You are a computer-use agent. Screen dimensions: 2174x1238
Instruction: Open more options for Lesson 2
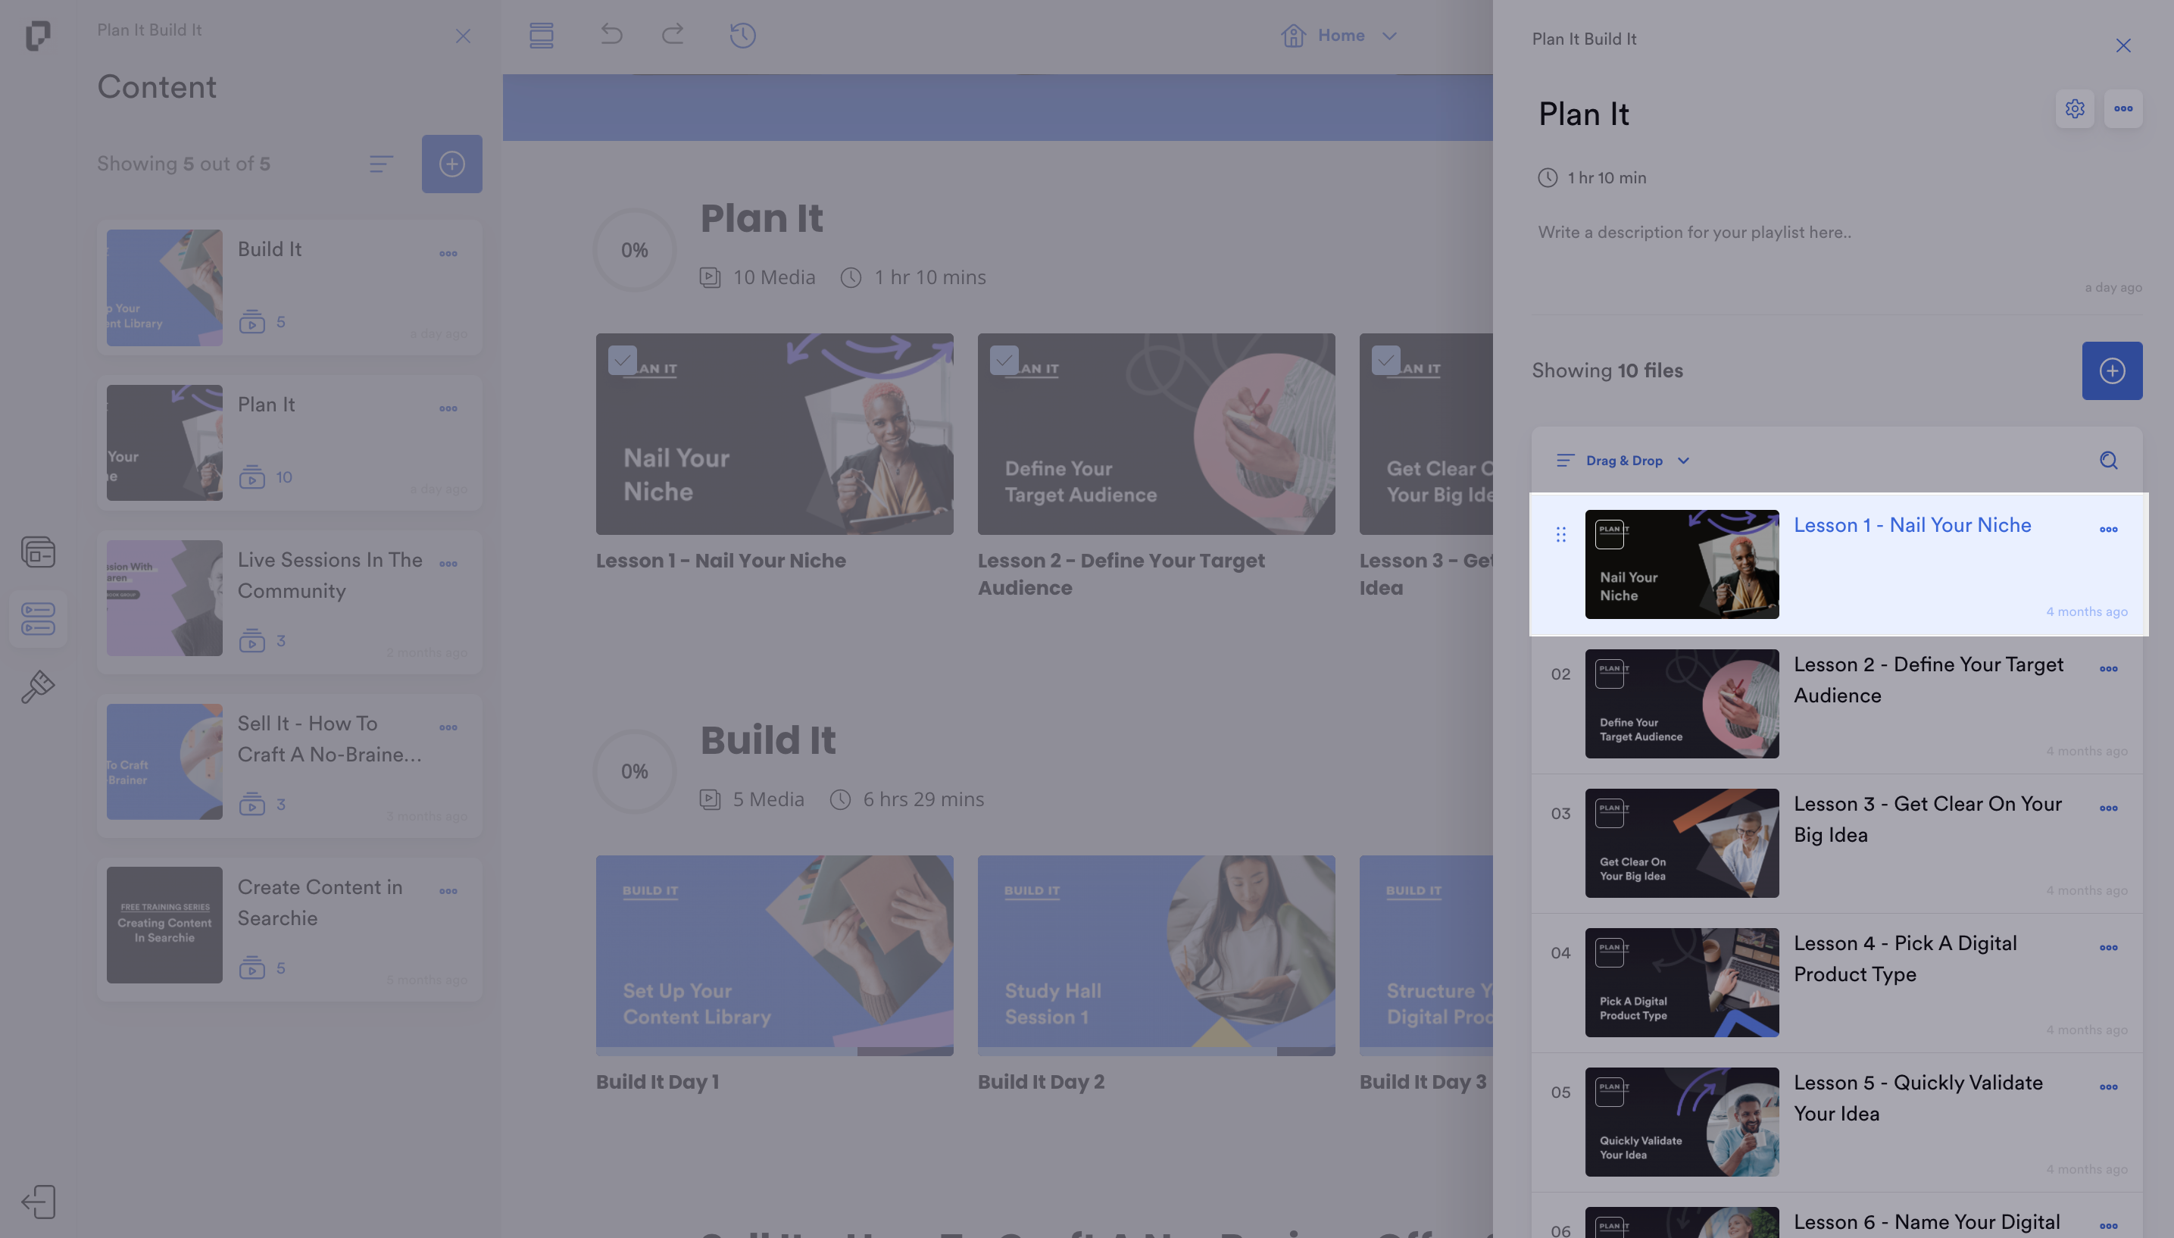(x=2109, y=669)
